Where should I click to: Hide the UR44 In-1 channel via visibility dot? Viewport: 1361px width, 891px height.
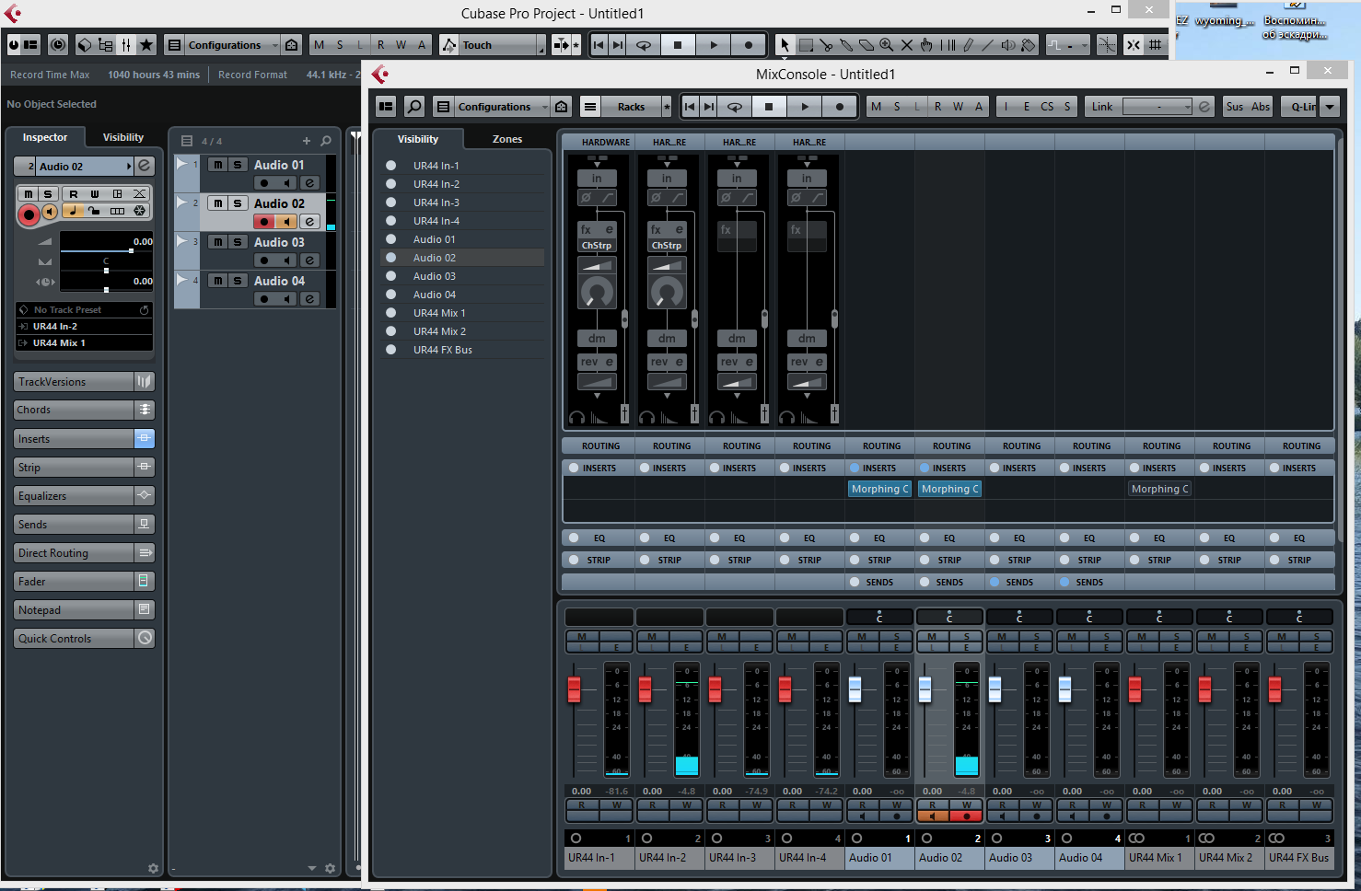pos(391,166)
